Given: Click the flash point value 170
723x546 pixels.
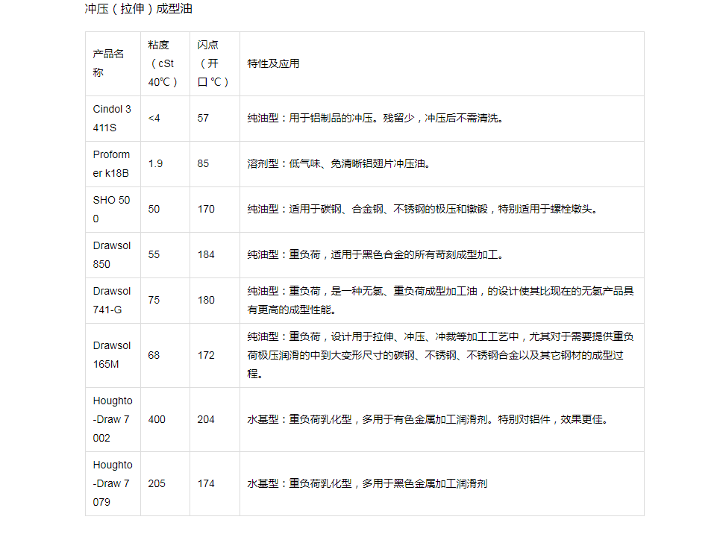Looking at the screenshot, I should [206, 210].
